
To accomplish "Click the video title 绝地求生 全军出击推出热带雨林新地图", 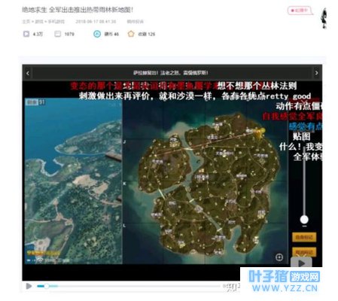I will tap(78, 10).
